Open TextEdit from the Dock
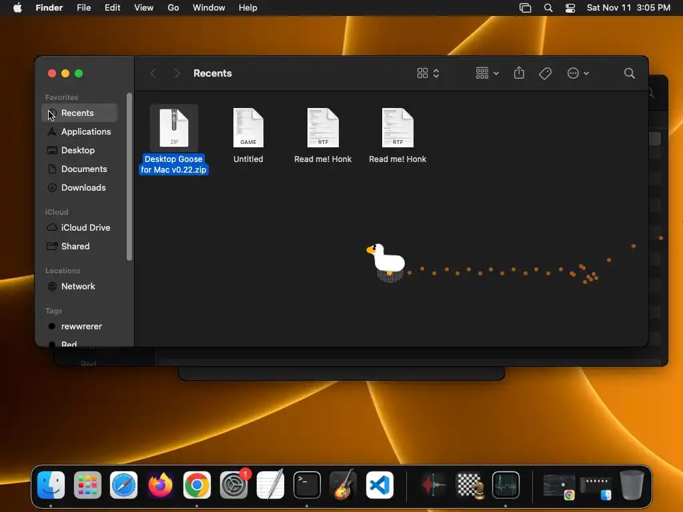The height and width of the screenshot is (512, 683). coord(271,485)
